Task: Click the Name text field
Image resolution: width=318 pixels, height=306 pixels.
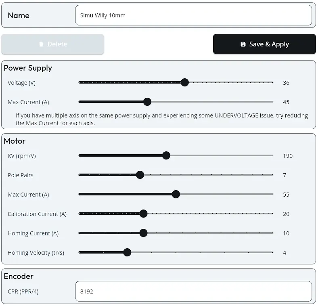Action: click(x=193, y=15)
